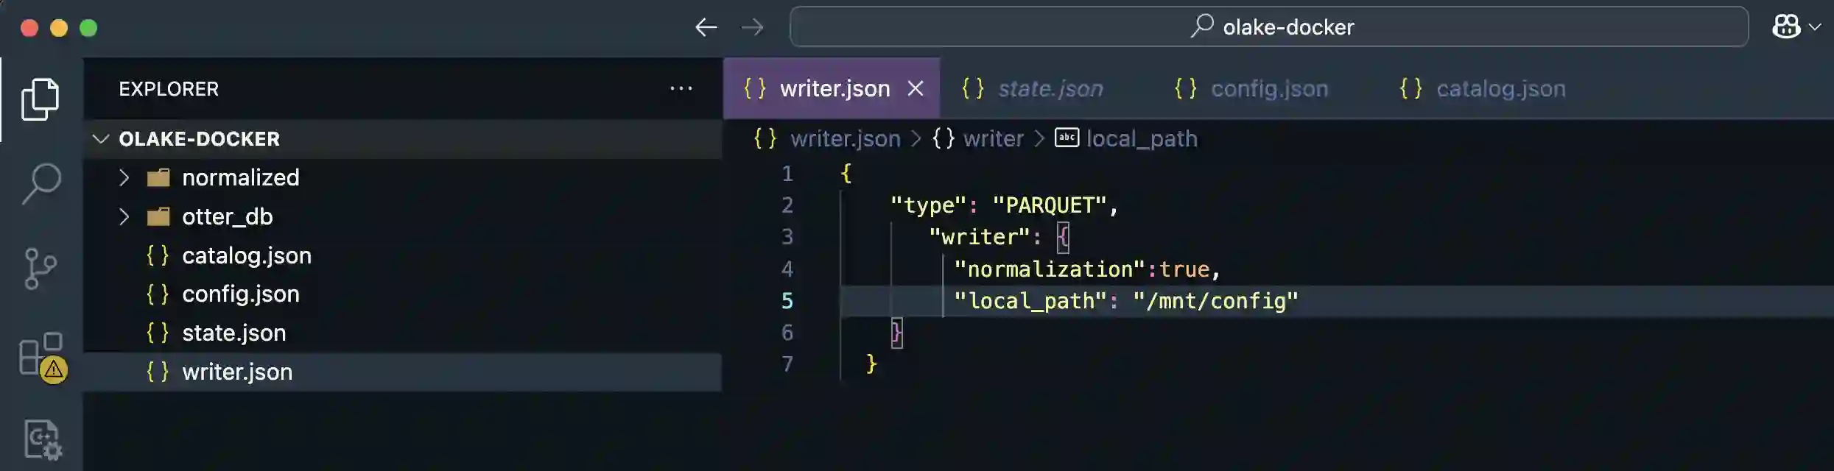This screenshot has width=1834, height=471.
Task: Go back with the left arrow
Action: click(706, 28)
